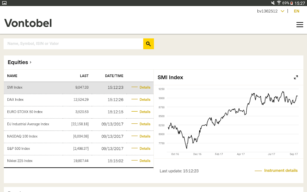The image size is (307, 192).
Task: Click the yellow search magnifier button
Action: 148,44
